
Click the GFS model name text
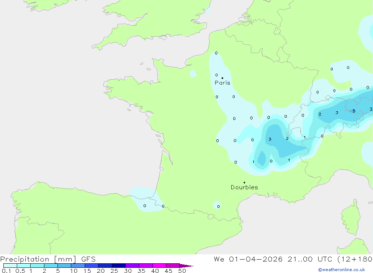pyautogui.click(x=88, y=259)
